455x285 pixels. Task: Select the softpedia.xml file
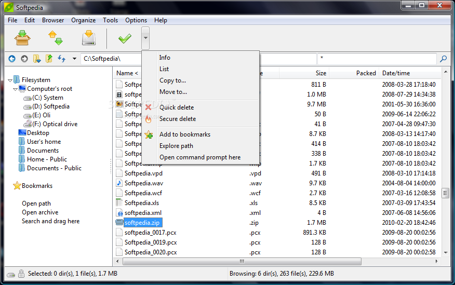pyautogui.click(x=143, y=213)
